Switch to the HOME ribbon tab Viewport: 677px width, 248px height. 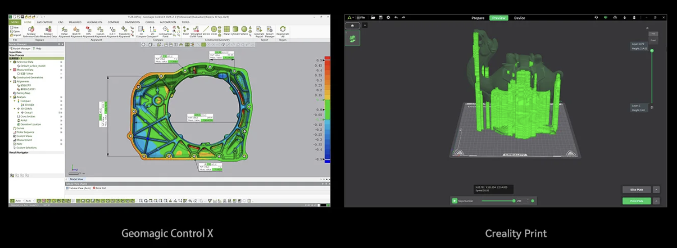27,22
